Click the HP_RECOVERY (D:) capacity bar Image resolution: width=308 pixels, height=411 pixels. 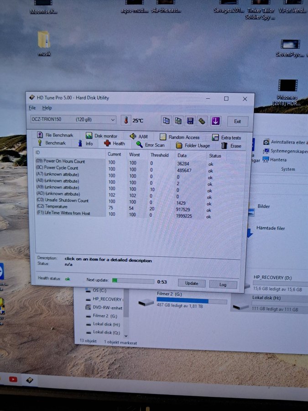[280, 284]
